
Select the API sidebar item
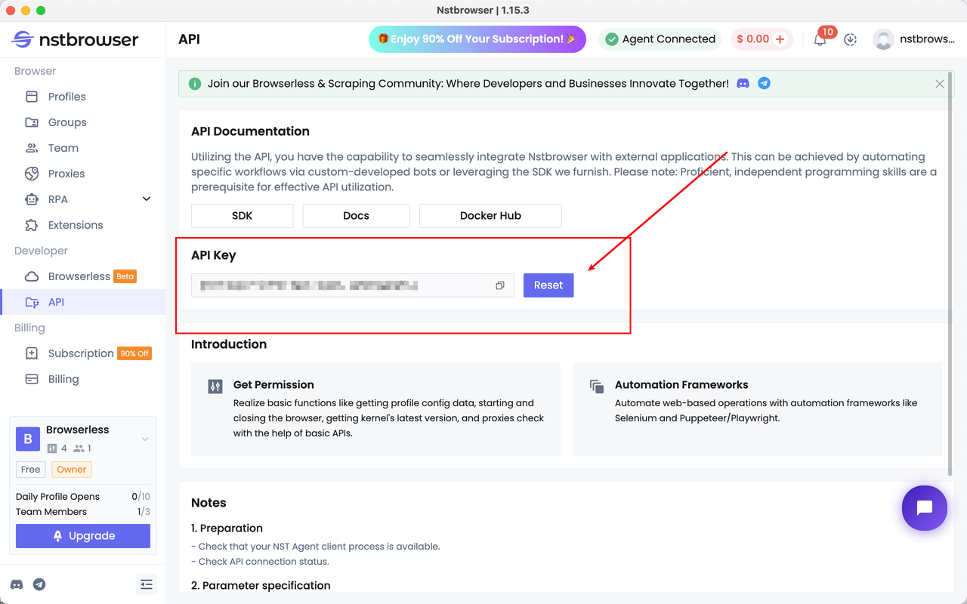pyautogui.click(x=83, y=302)
